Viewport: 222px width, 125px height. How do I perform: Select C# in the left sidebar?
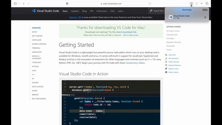click(33, 78)
